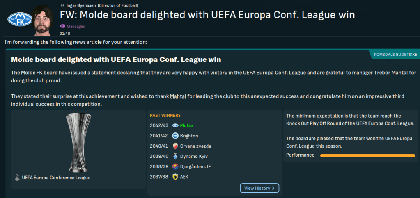Viewport: 420px width, 198px height.
Task: Click the Molde crest in past winners
Action: [175, 125]
